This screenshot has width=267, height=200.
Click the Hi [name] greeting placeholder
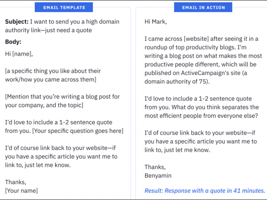(x=19, y=54)
